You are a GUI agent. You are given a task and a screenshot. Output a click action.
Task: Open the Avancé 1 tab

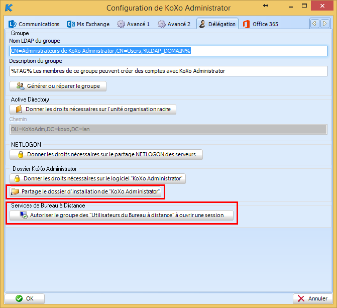click(133, 24)
